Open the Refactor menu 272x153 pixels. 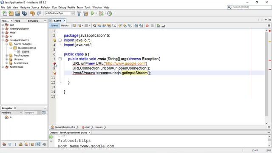pos(45,8)
